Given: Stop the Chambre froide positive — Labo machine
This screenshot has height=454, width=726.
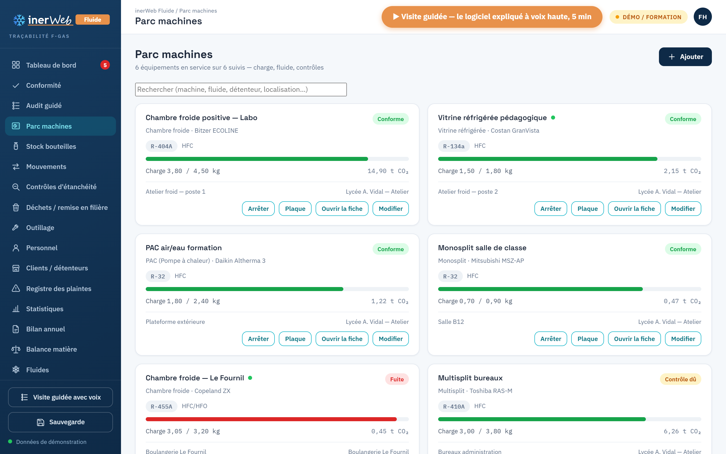Looking at the screenshot, I should point(258,209).
